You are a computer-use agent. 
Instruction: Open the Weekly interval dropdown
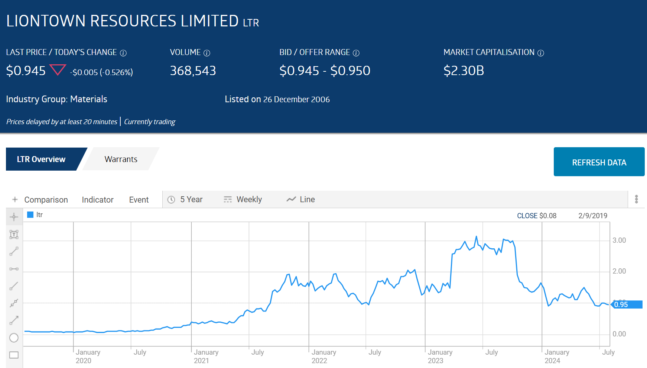click(243, 200)
